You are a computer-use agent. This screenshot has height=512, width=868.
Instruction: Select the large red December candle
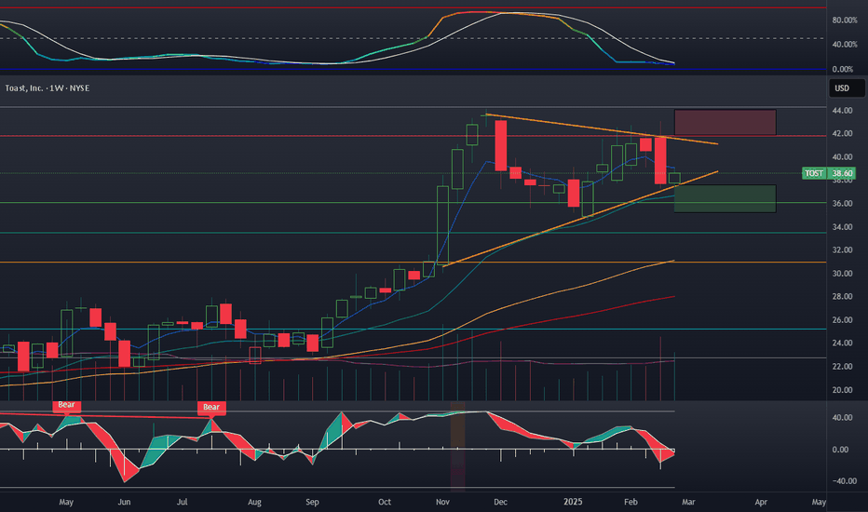[500, 145]
